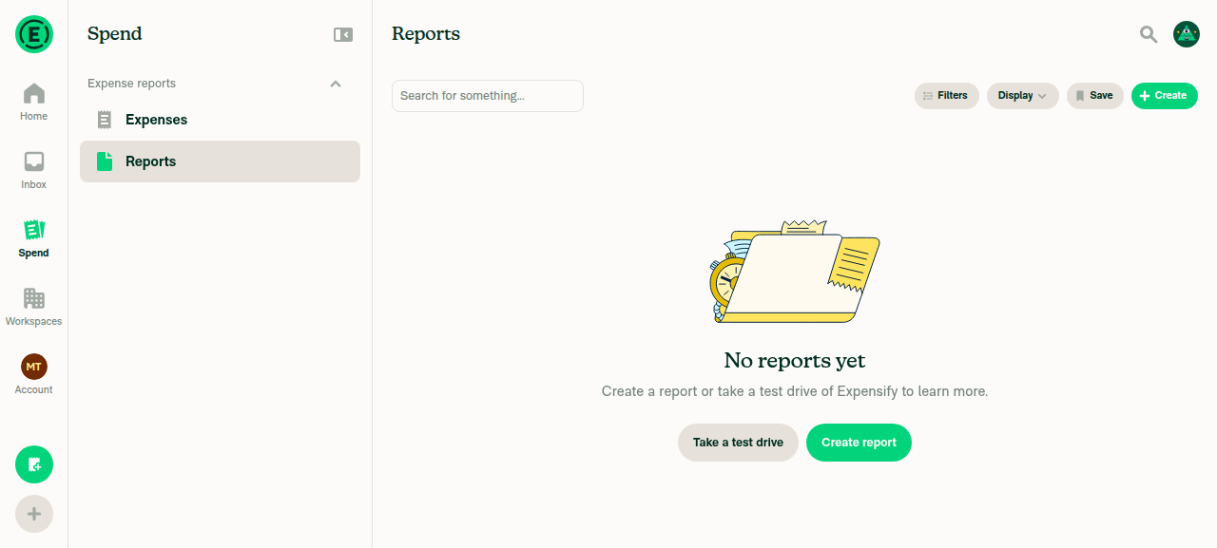
Task: Take a test drive
Action: (738, 443)
